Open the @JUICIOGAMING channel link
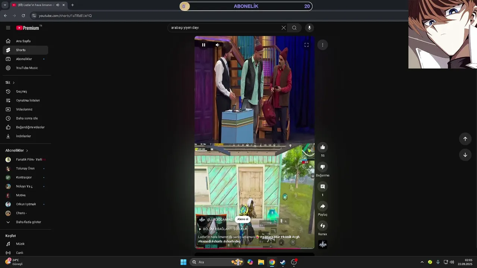477x268 pixels. pyautogui.click(x=220, y=220)
